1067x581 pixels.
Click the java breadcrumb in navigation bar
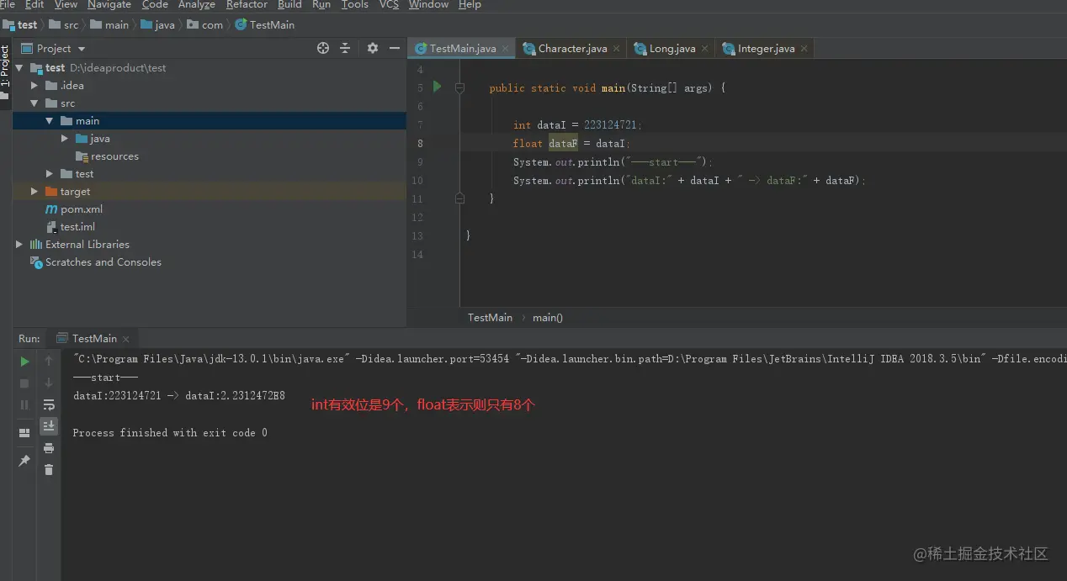164,25
